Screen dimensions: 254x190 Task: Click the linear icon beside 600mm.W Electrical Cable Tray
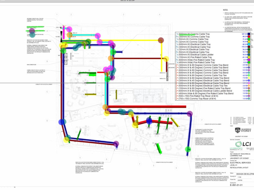pyautogui.click(x=177, y=44)
